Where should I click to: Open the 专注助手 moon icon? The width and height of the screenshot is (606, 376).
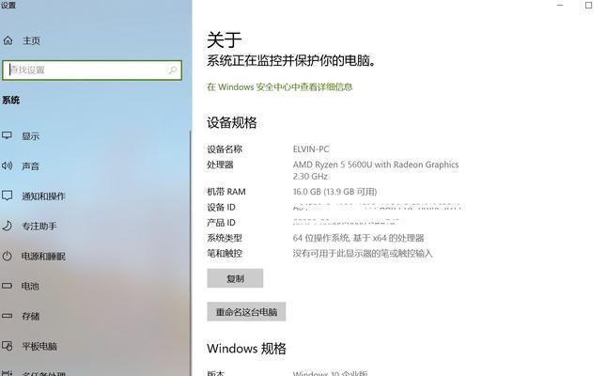point(7,226)
